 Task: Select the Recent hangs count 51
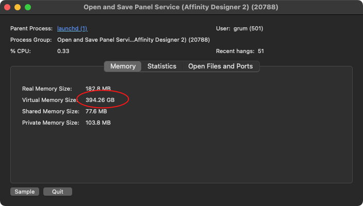pos(261,51)
